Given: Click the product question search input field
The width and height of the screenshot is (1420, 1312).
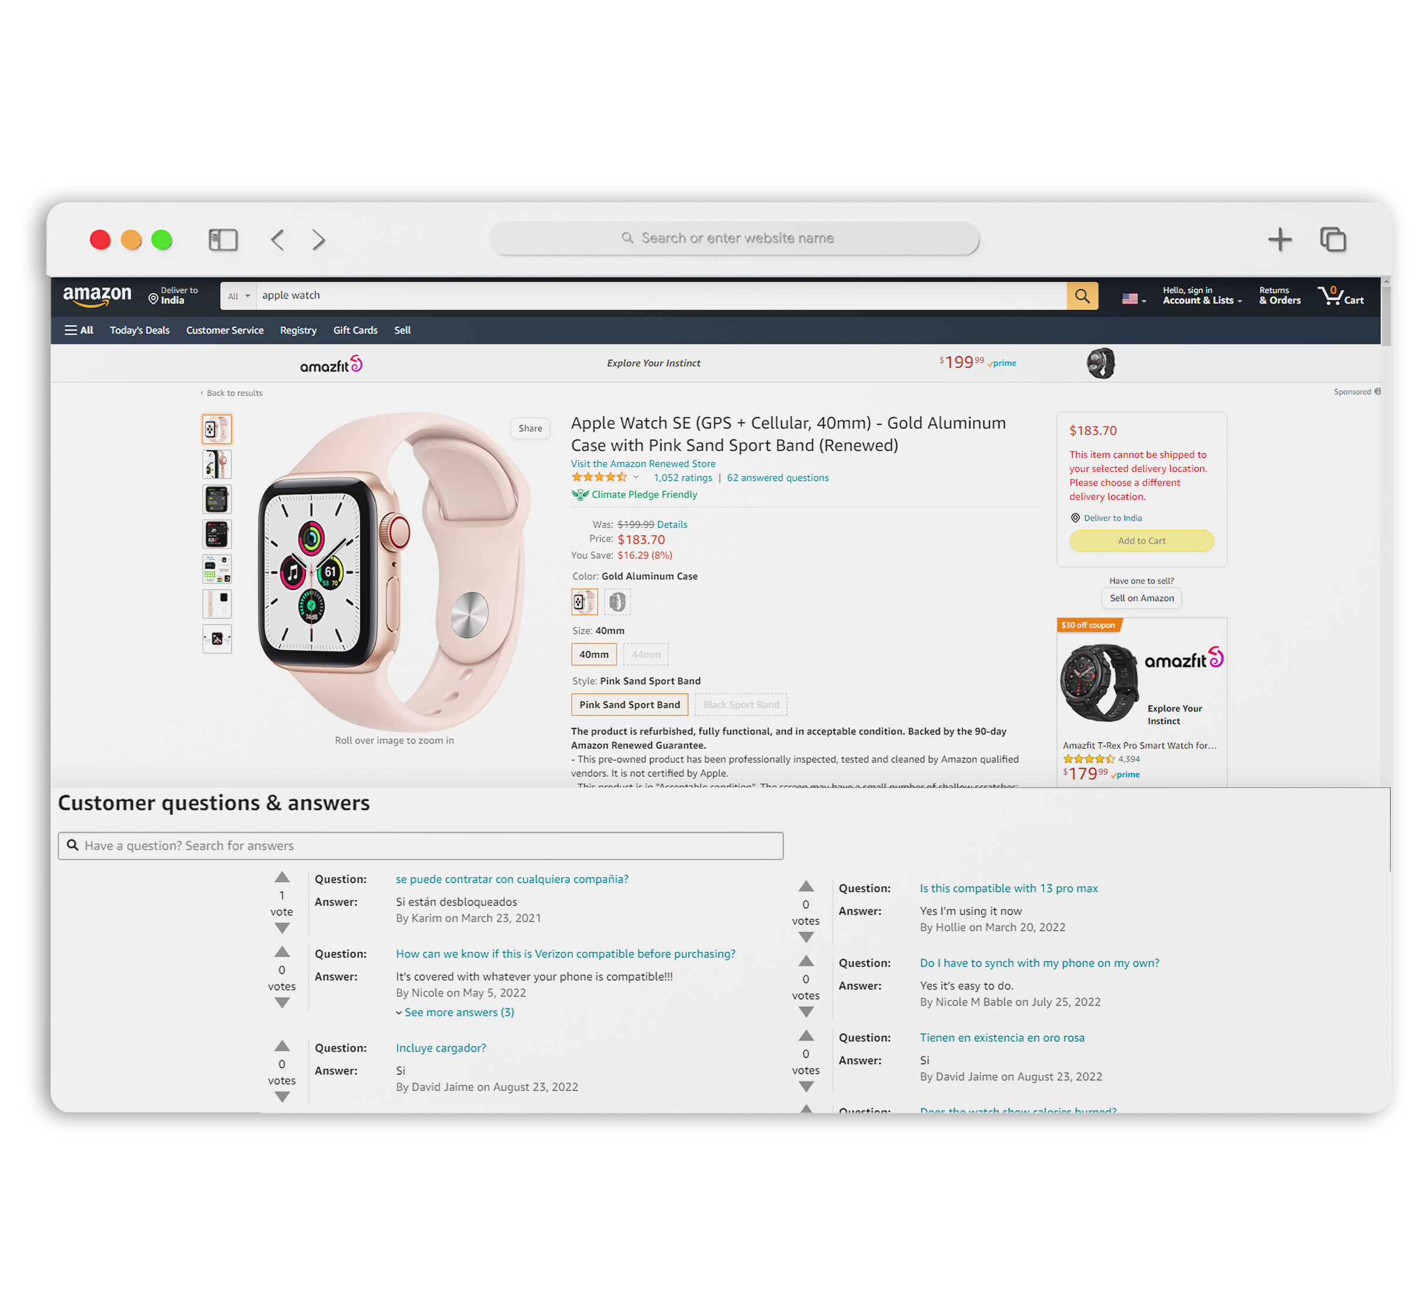Looking at the screenshot, I should click(x=421, y=844).
